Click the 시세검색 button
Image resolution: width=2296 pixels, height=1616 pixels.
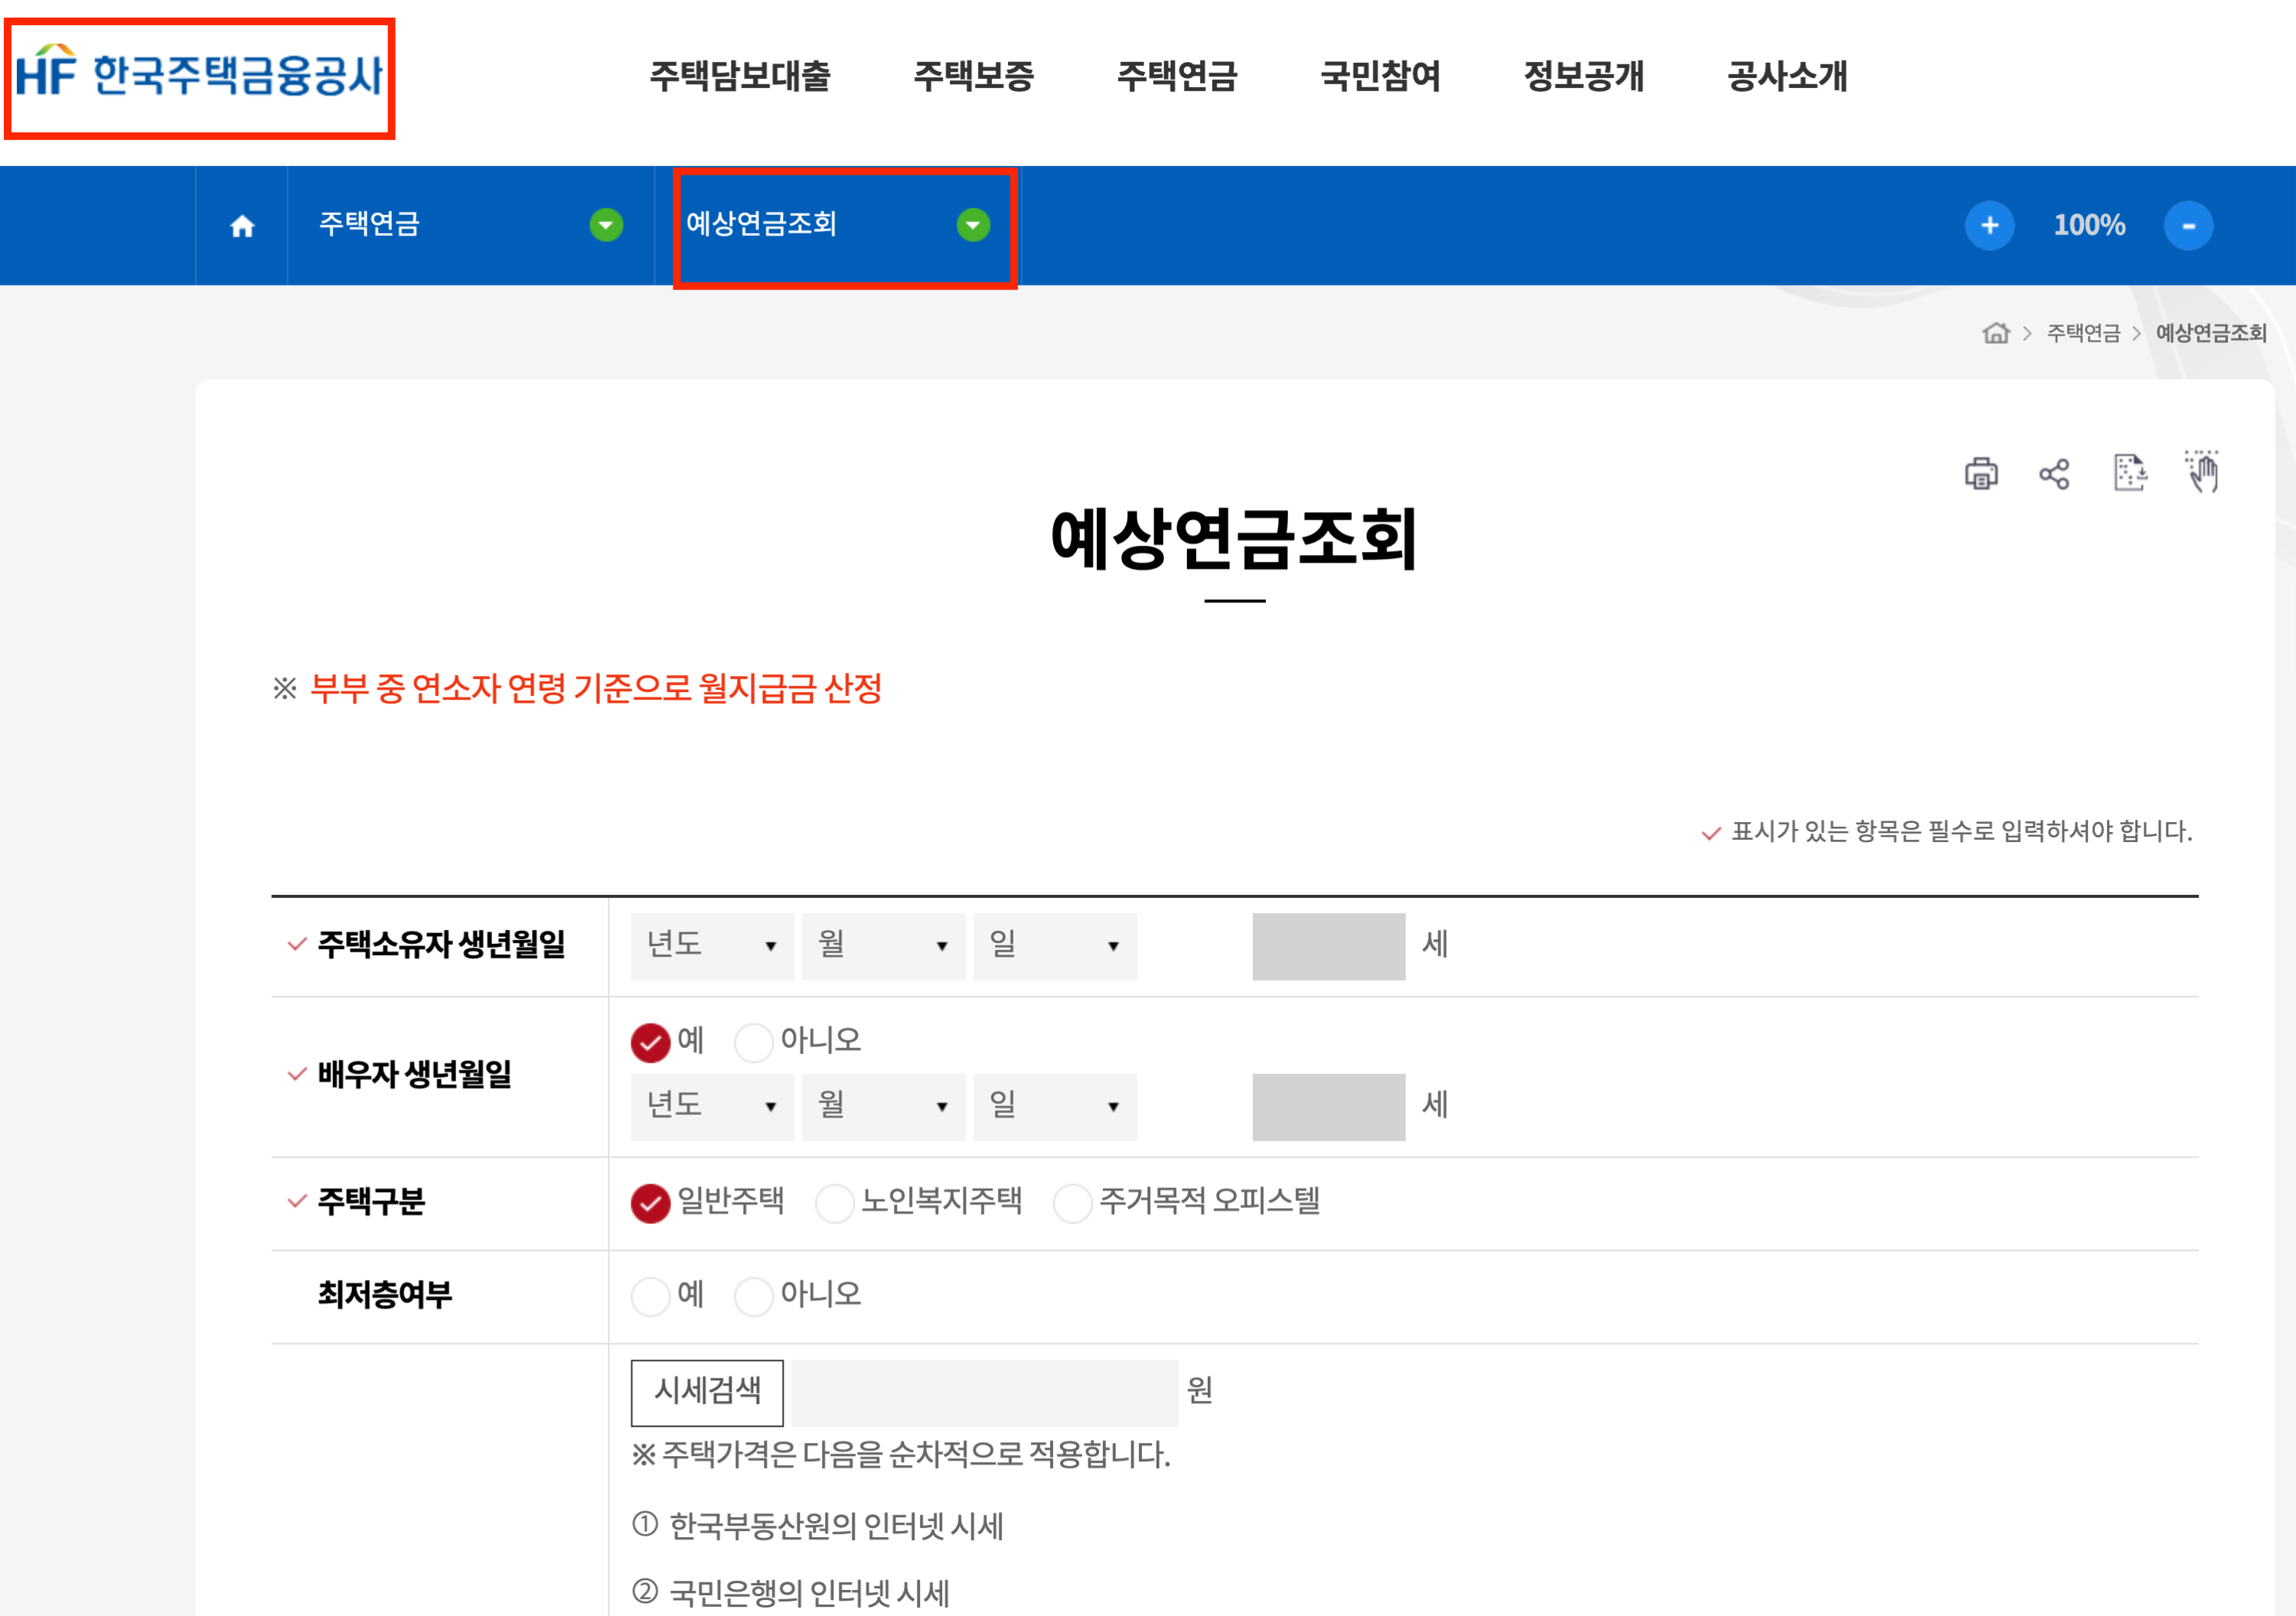[x=707, y=1392]
